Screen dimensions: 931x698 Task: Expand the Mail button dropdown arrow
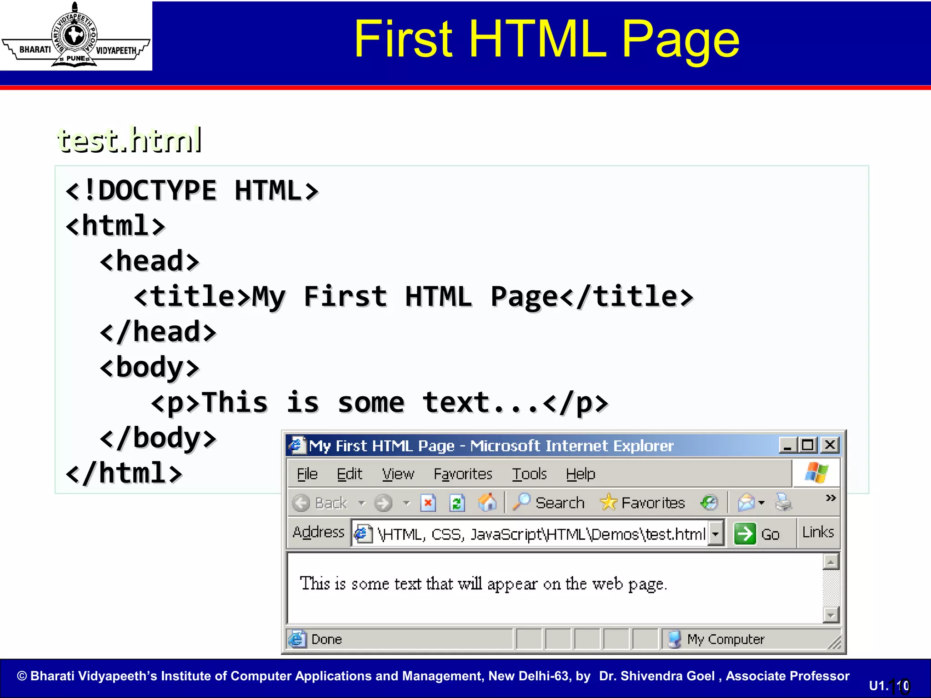click(x=761, y=503)
